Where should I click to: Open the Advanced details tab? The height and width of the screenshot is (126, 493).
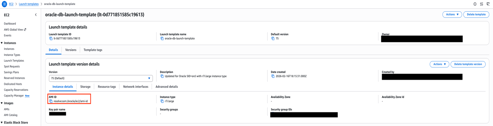(x=167, y=87)
